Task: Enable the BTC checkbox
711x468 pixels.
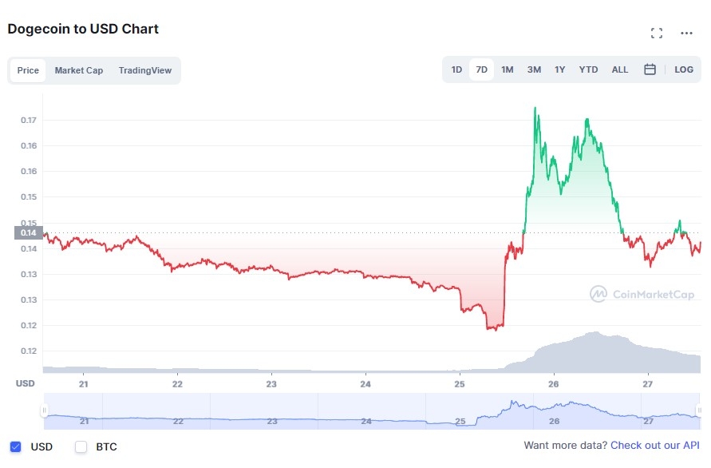Action: [x=81, y=446]
